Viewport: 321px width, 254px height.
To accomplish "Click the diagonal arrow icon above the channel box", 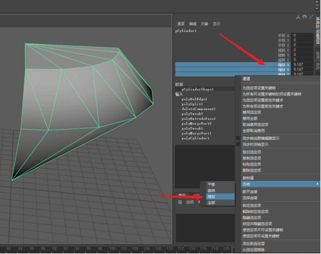I will click(x=311, y=17).
